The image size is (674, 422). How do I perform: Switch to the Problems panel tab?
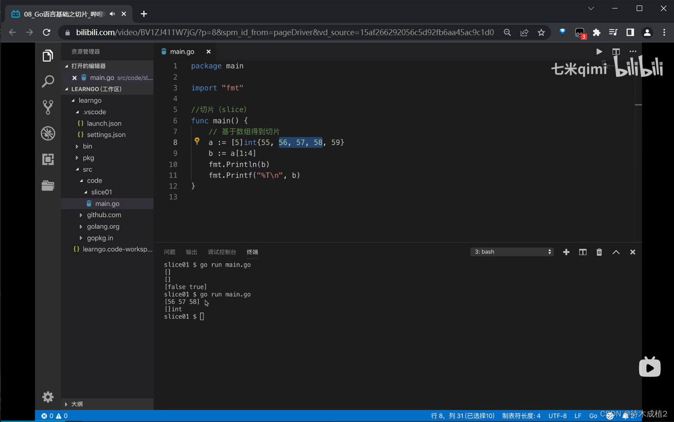170,252
